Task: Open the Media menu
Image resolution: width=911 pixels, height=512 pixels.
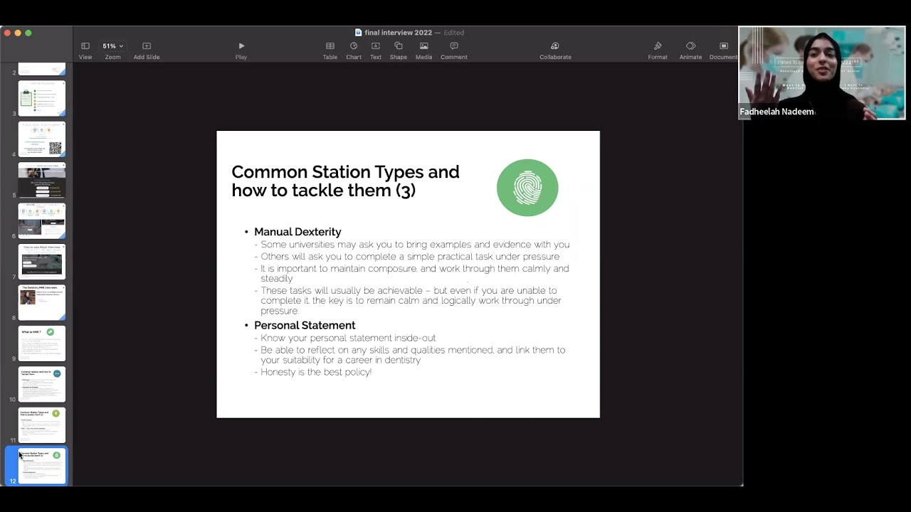Action: (x=423, y=50)
